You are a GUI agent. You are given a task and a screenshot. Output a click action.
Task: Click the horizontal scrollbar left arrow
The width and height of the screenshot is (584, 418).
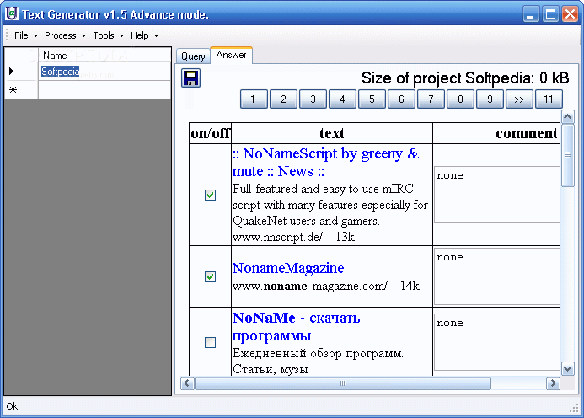(187, 383)
